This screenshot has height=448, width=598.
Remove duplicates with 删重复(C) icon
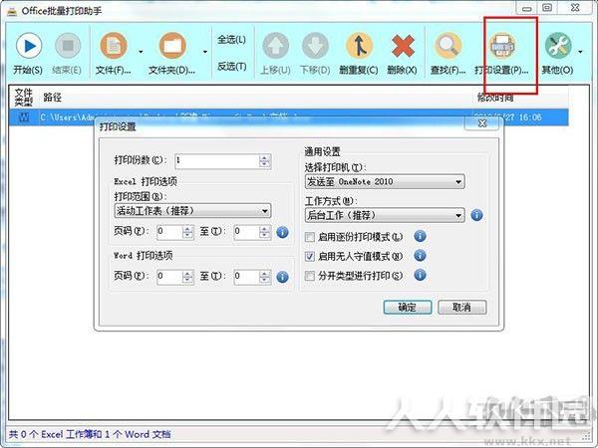[359, 46]
